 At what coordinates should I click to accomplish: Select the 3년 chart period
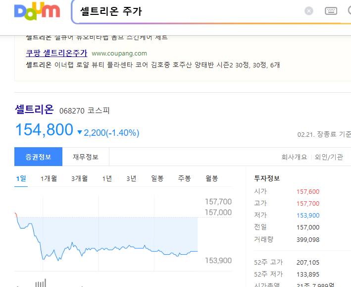(x=131, y=179)
